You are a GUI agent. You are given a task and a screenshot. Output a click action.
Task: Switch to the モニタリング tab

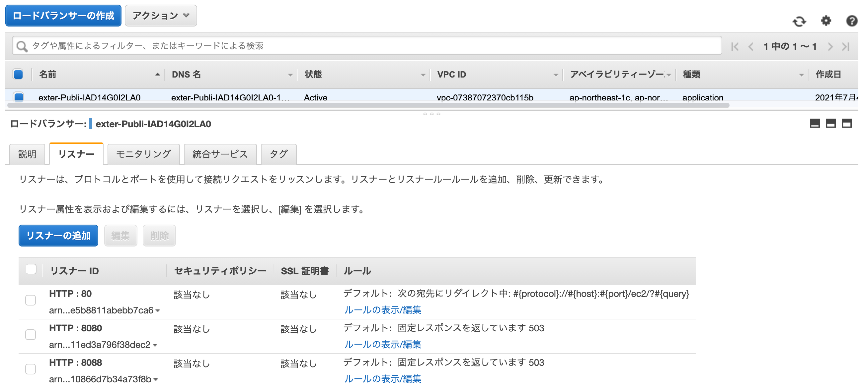coord(143,154)
